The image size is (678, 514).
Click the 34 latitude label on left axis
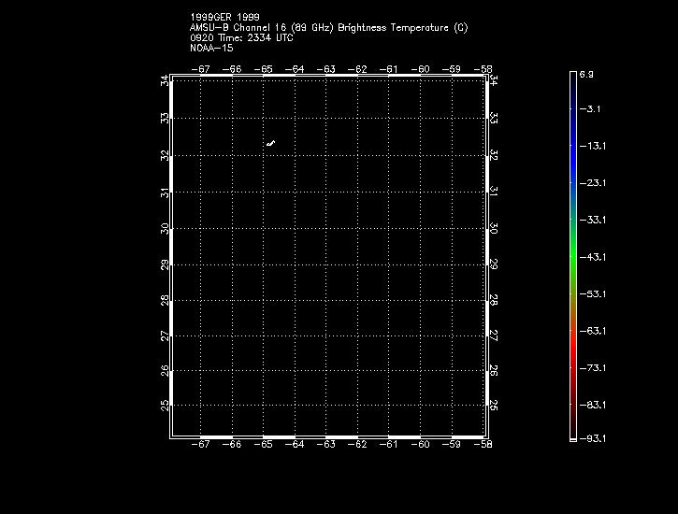pos(165,81)
